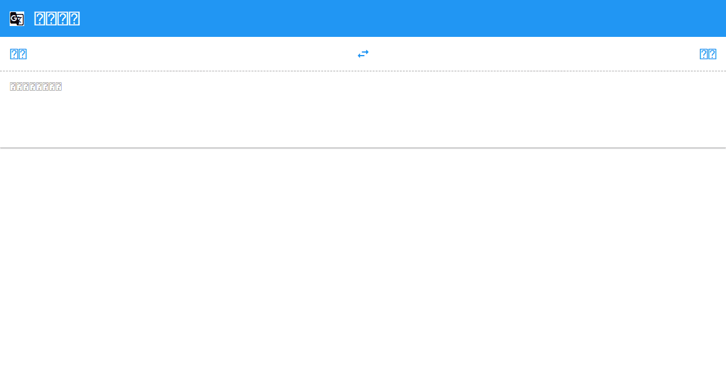Click blank space inside the input panel

coord(363,121)
